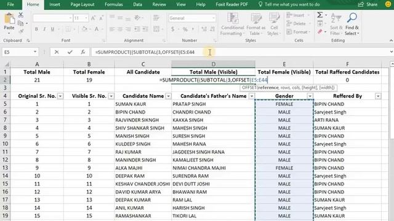The width and height of the screenshot is (394, 221).
Task: Switch to the Insert tab
Action: pyautogui.click(x=55, y=4)
